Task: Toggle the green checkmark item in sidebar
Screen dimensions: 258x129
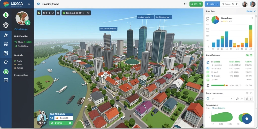Action: (16, 46)
